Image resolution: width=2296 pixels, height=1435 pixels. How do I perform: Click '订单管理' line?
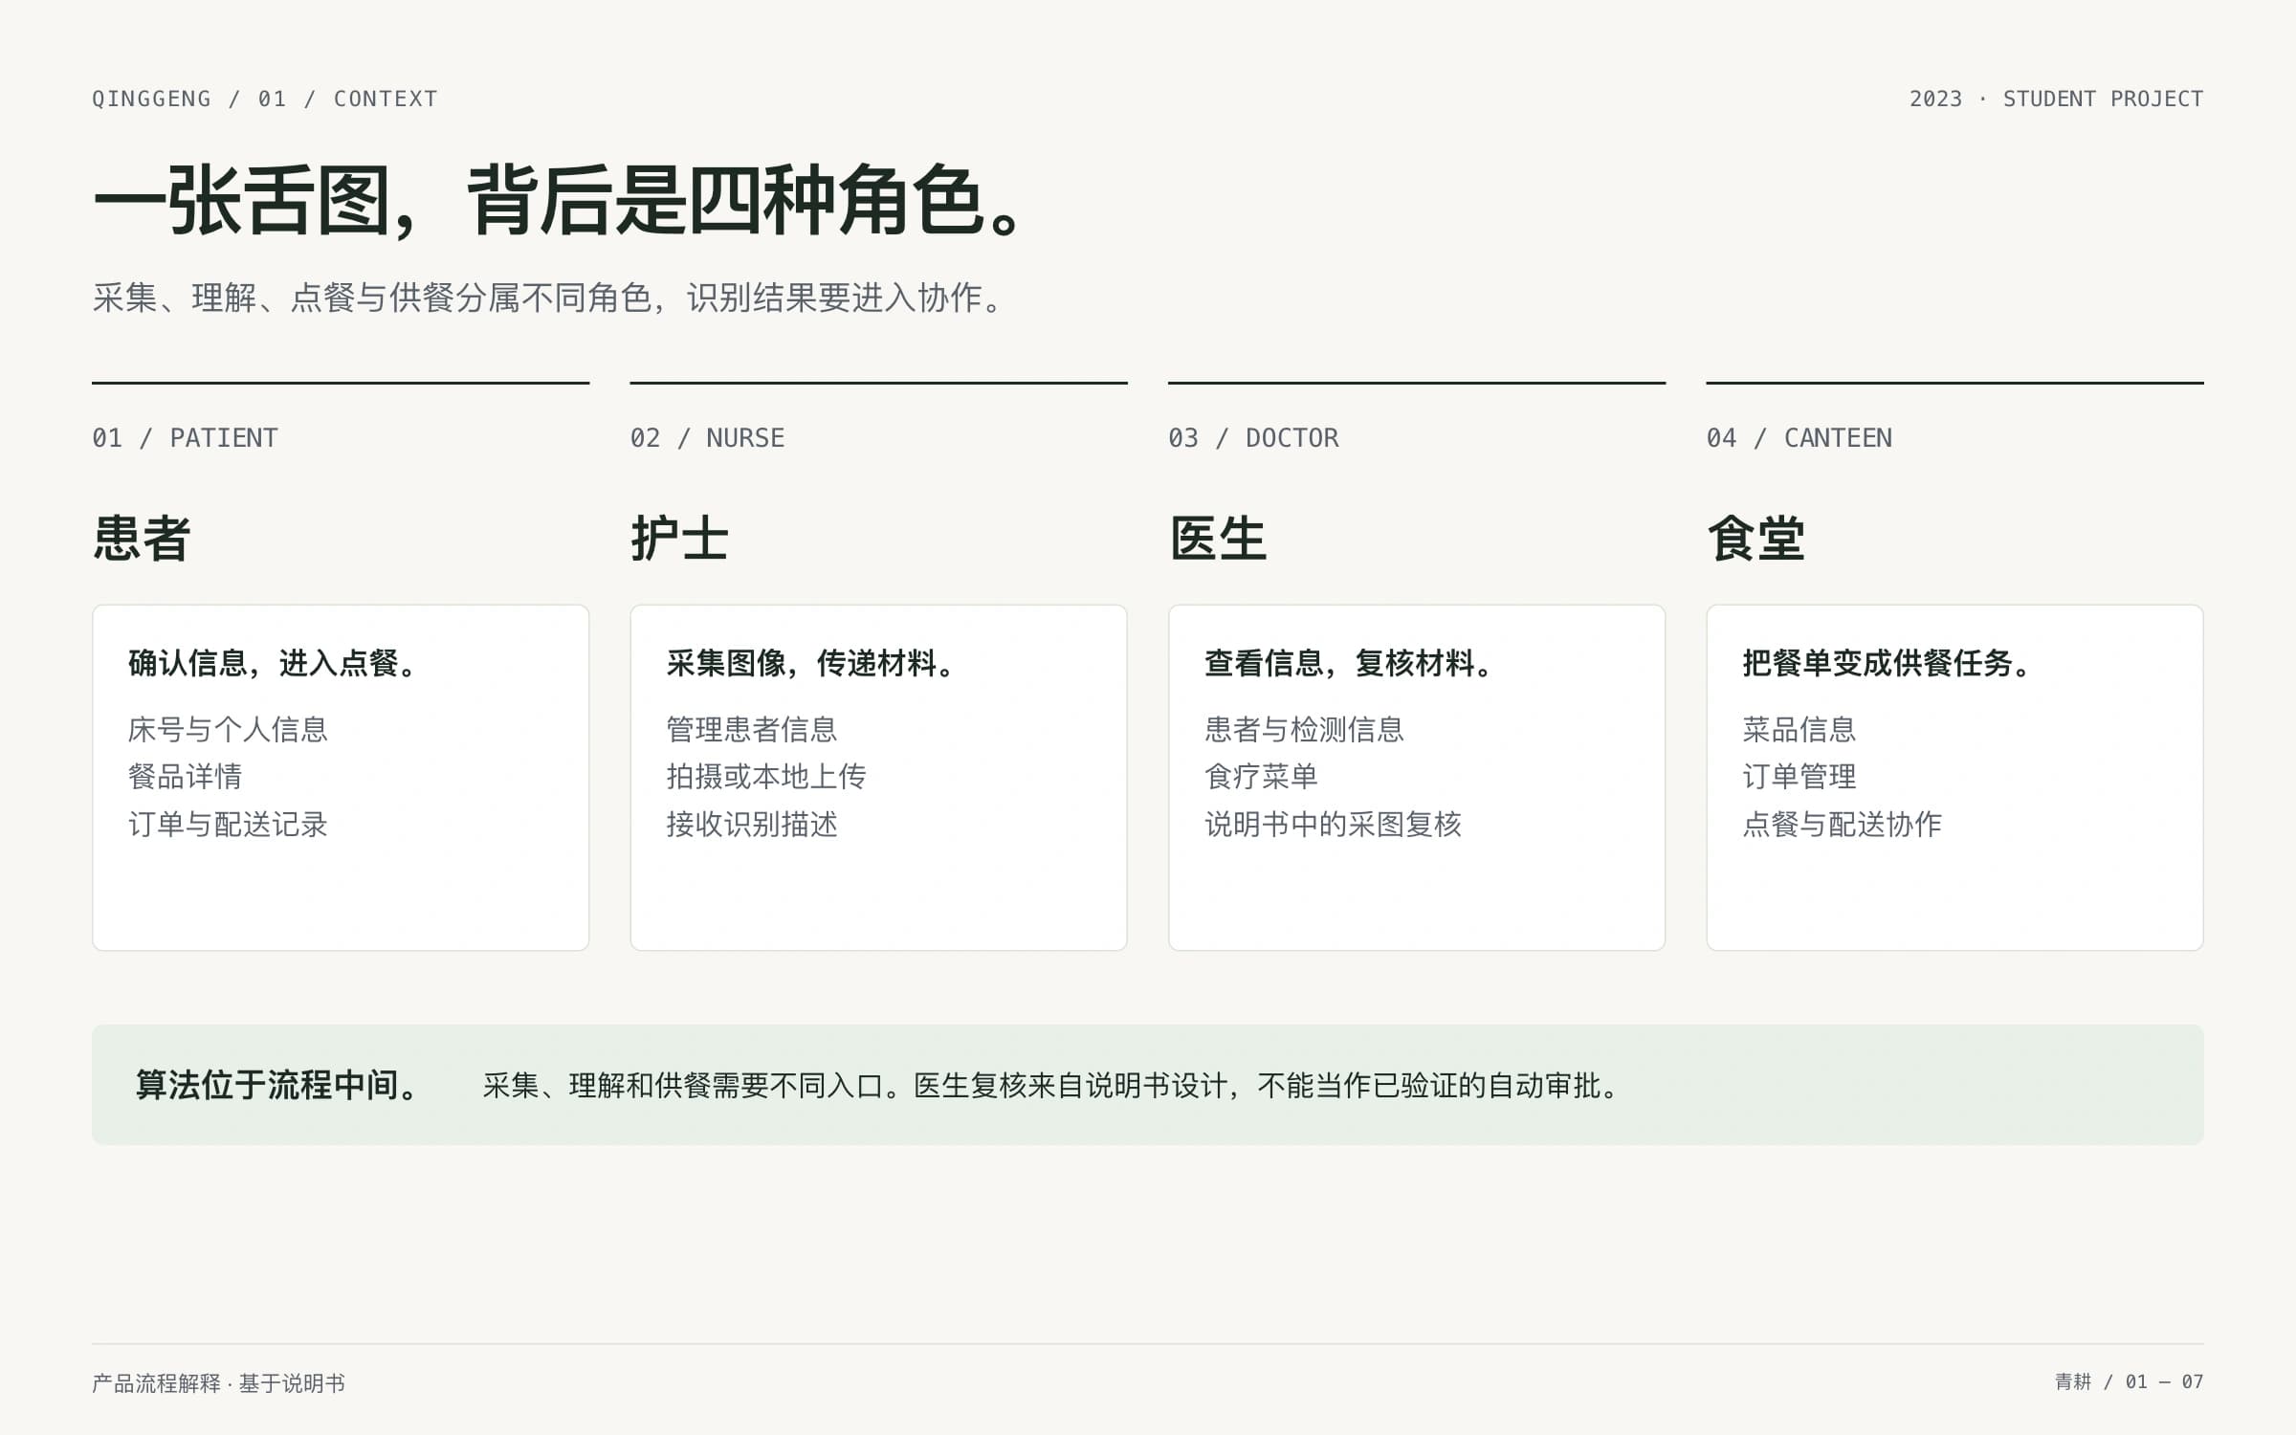[1799, 776]
